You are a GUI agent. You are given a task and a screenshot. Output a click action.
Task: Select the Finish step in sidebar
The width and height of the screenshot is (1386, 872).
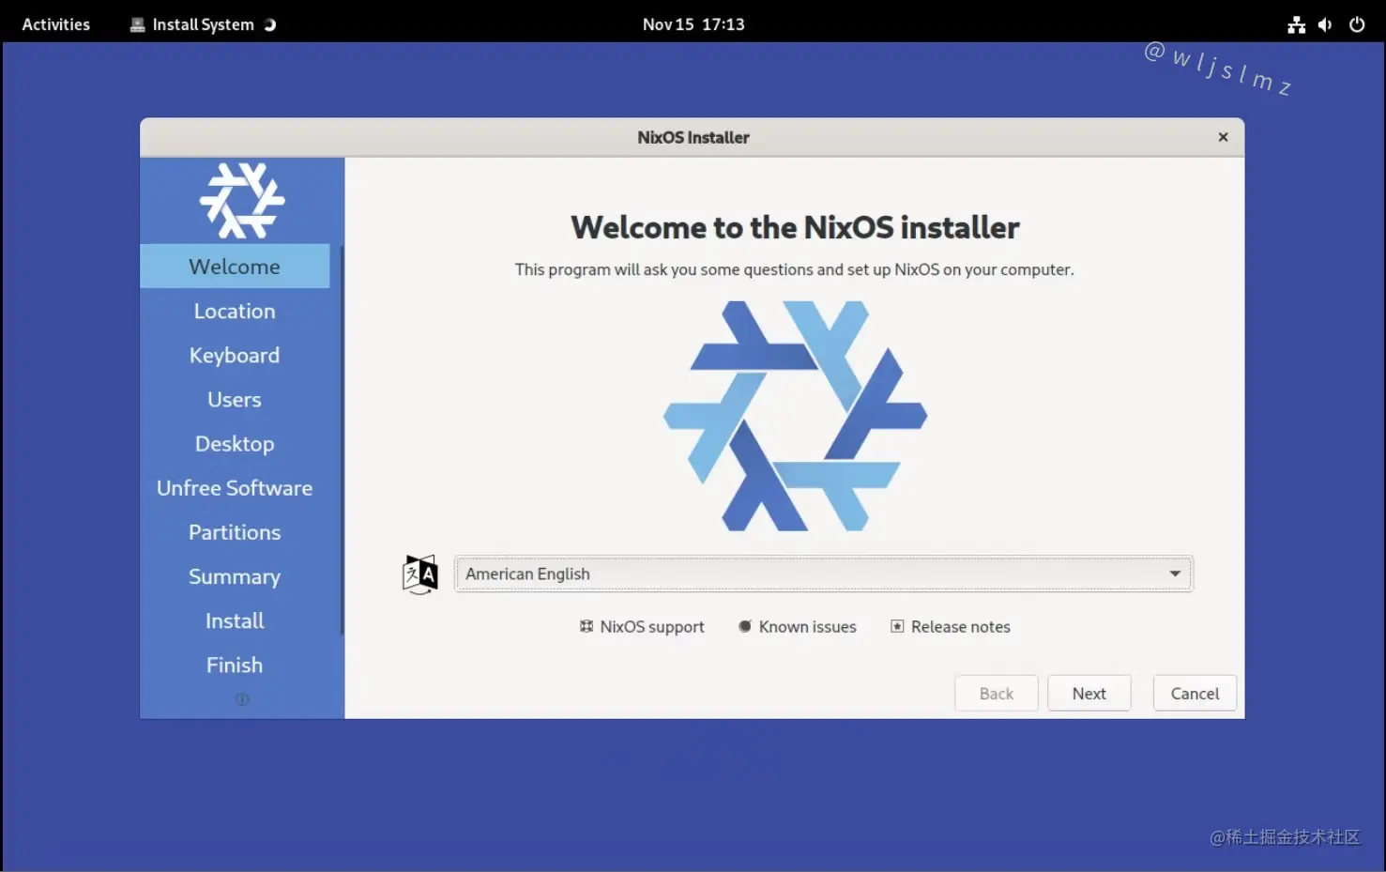pyautogui.click(x=235, y=665)
